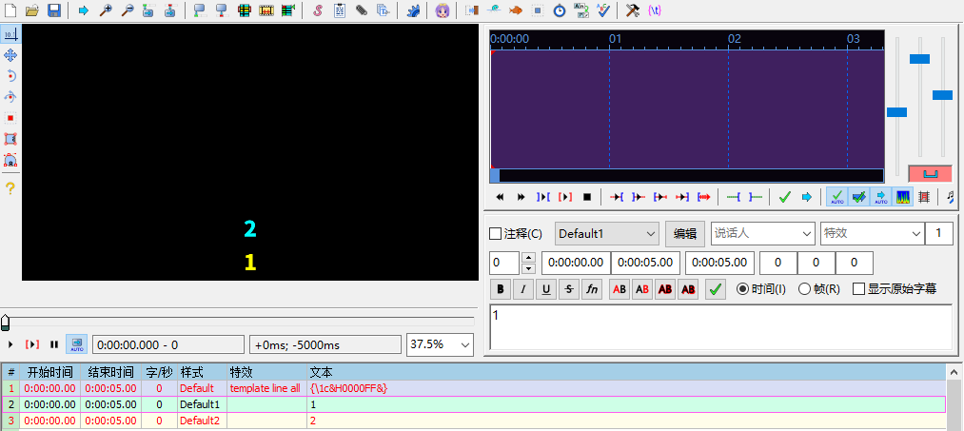Click the 文本 column header
The image size is (964, 431).
pyautogui.click(x=322, y=371)
